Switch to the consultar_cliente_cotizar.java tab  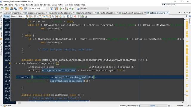pos(61,13)
